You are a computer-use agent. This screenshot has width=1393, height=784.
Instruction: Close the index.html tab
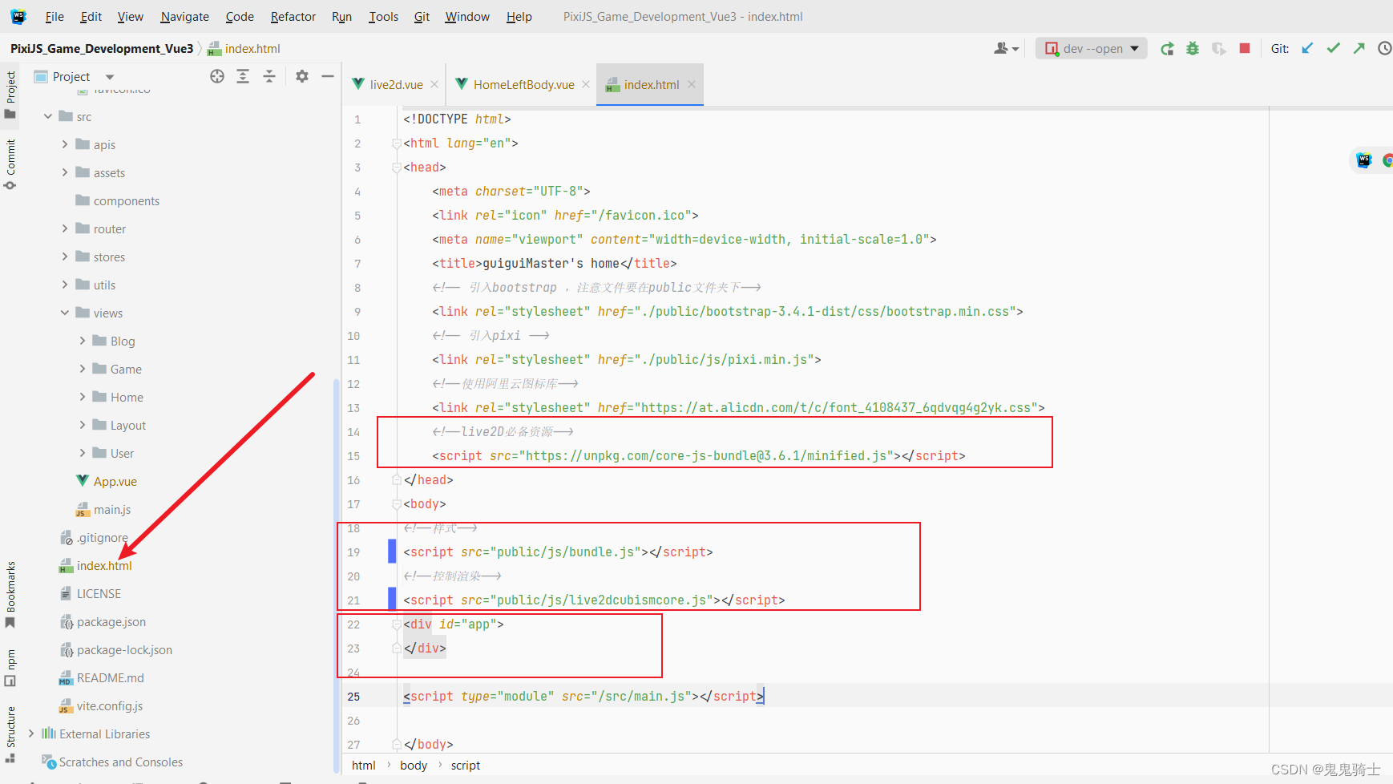point(692,84)
